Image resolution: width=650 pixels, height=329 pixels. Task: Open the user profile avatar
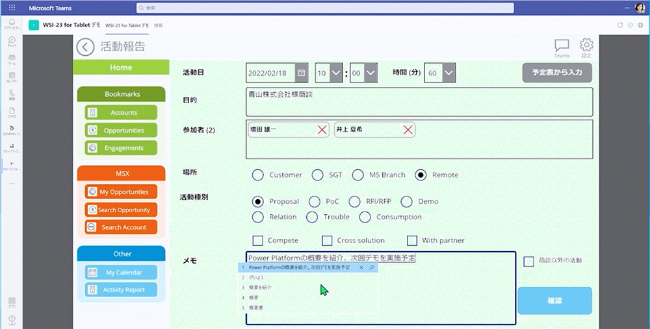click(640, 8)
